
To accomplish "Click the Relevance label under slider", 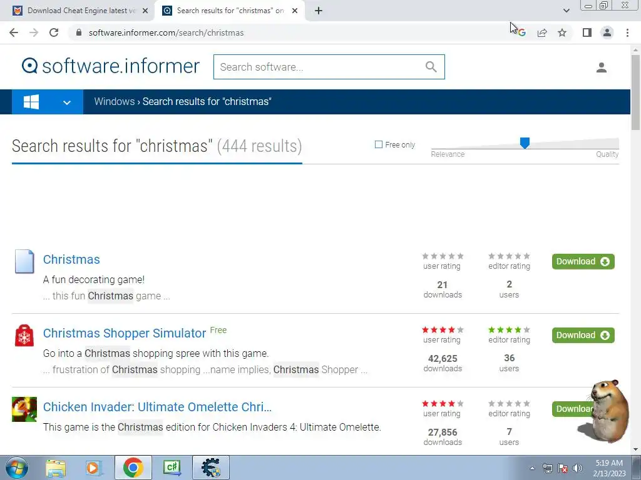I will click(448, 154).
